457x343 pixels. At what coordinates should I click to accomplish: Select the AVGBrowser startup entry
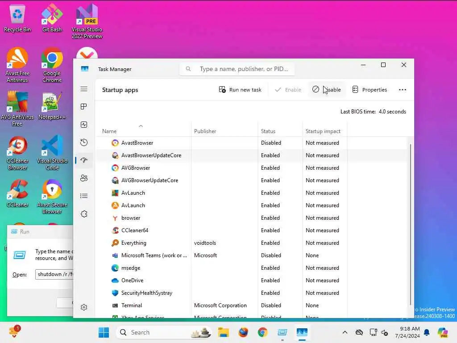point(252,168)
